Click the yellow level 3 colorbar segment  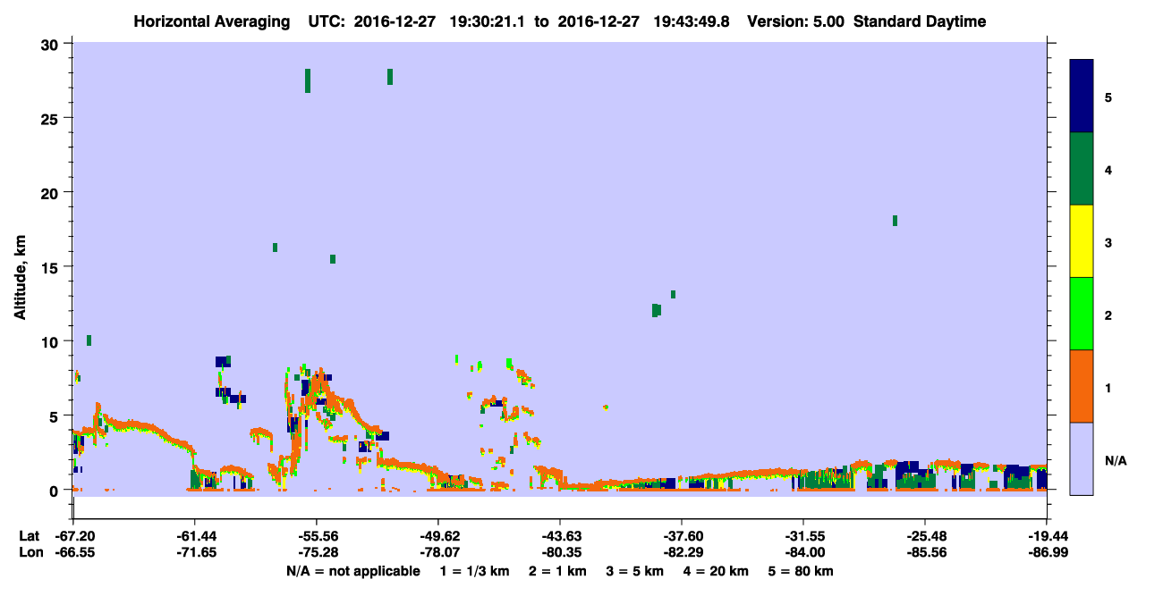(1082, 241)
